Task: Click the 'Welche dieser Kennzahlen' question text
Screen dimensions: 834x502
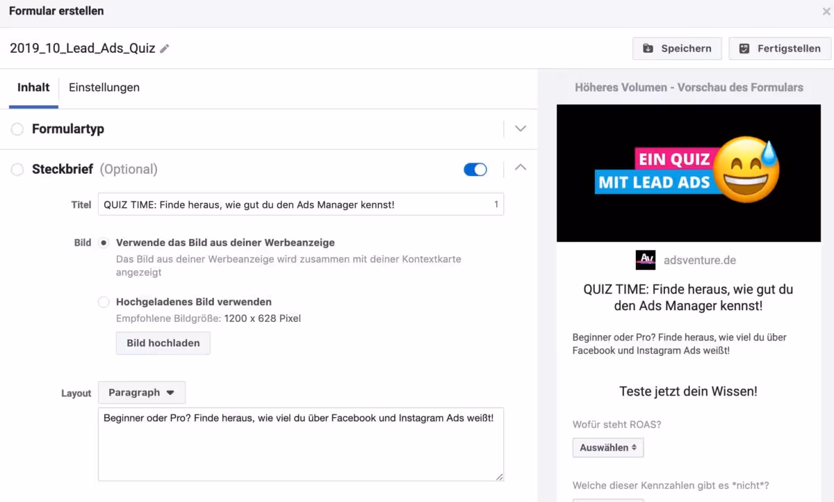Action: click(x=671, y=485)
